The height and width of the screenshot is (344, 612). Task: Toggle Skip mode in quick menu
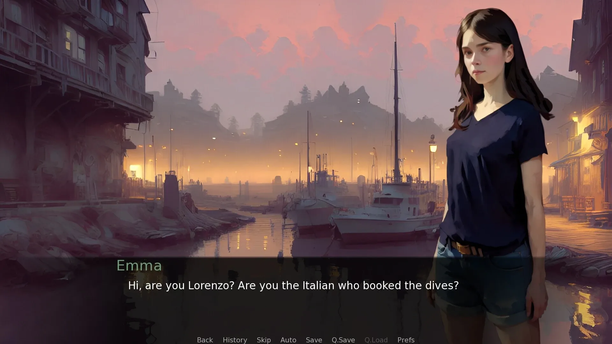pyautogui.click(x=264, y=340)
